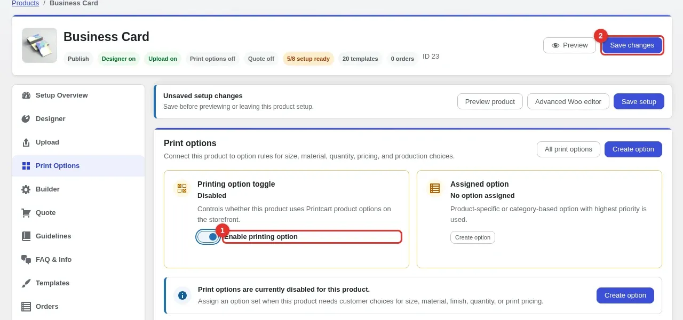Image resolution: width=683 pixels, height=320 pixels.
Task: Open the Designer section
Action: point(78,119)
